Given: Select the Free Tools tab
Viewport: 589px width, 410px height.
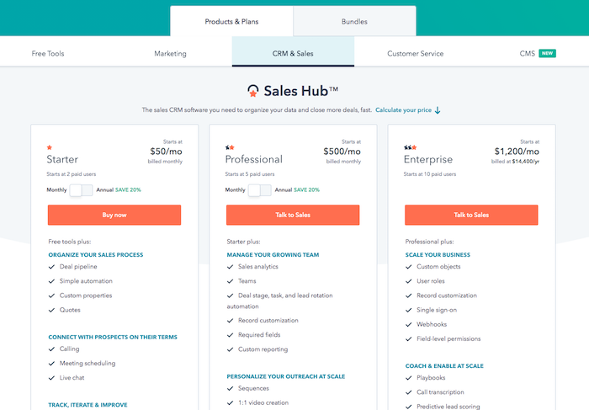Looking at the screenshot, I should [x=48, y=53].
